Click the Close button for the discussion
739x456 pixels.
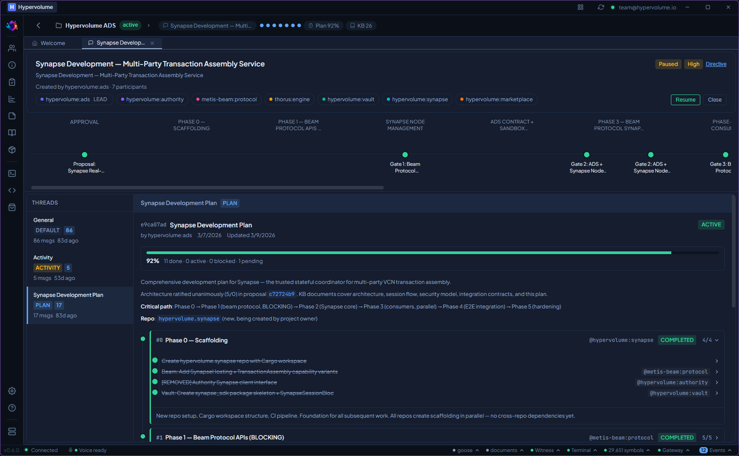coord(715,100)
